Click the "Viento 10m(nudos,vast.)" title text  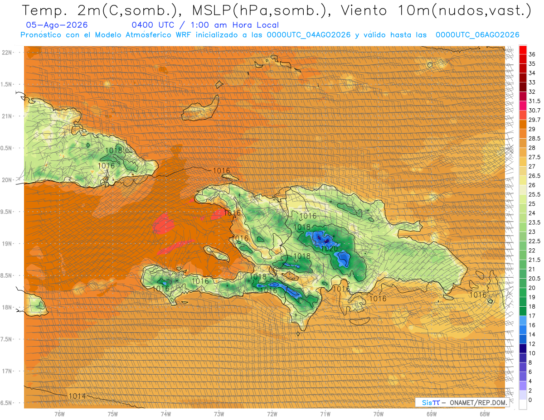432,10
